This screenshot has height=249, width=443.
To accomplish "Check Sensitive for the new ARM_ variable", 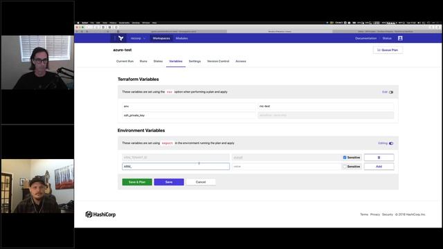I will pyautogui.click(x=345, y=167).
